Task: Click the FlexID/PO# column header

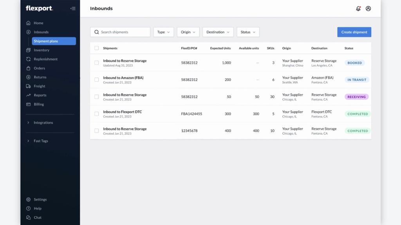Action: click(189, 48)
